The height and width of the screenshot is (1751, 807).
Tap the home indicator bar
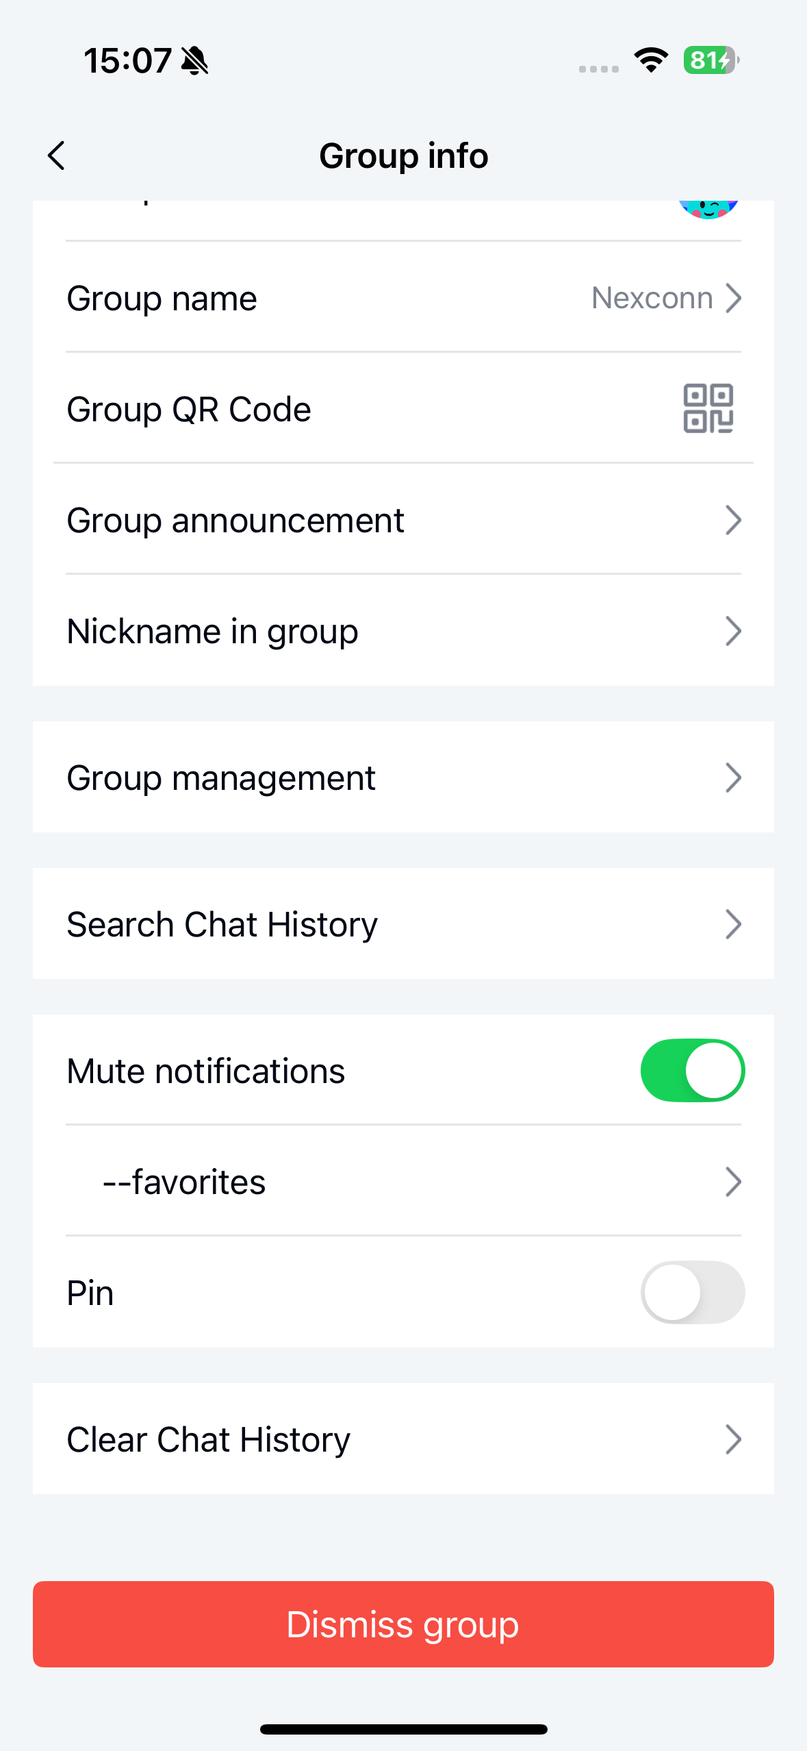[403, 1729]
